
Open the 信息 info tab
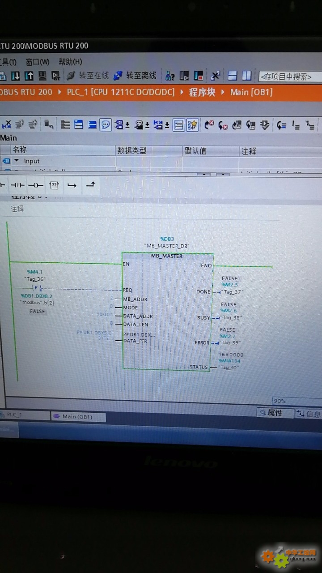click(x=309, y=414)
